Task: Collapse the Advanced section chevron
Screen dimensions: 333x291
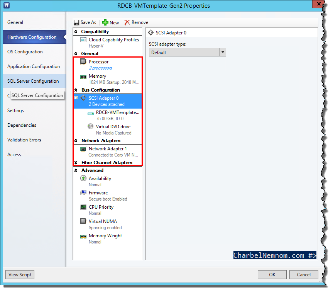Action: click(x=76, y=170)
